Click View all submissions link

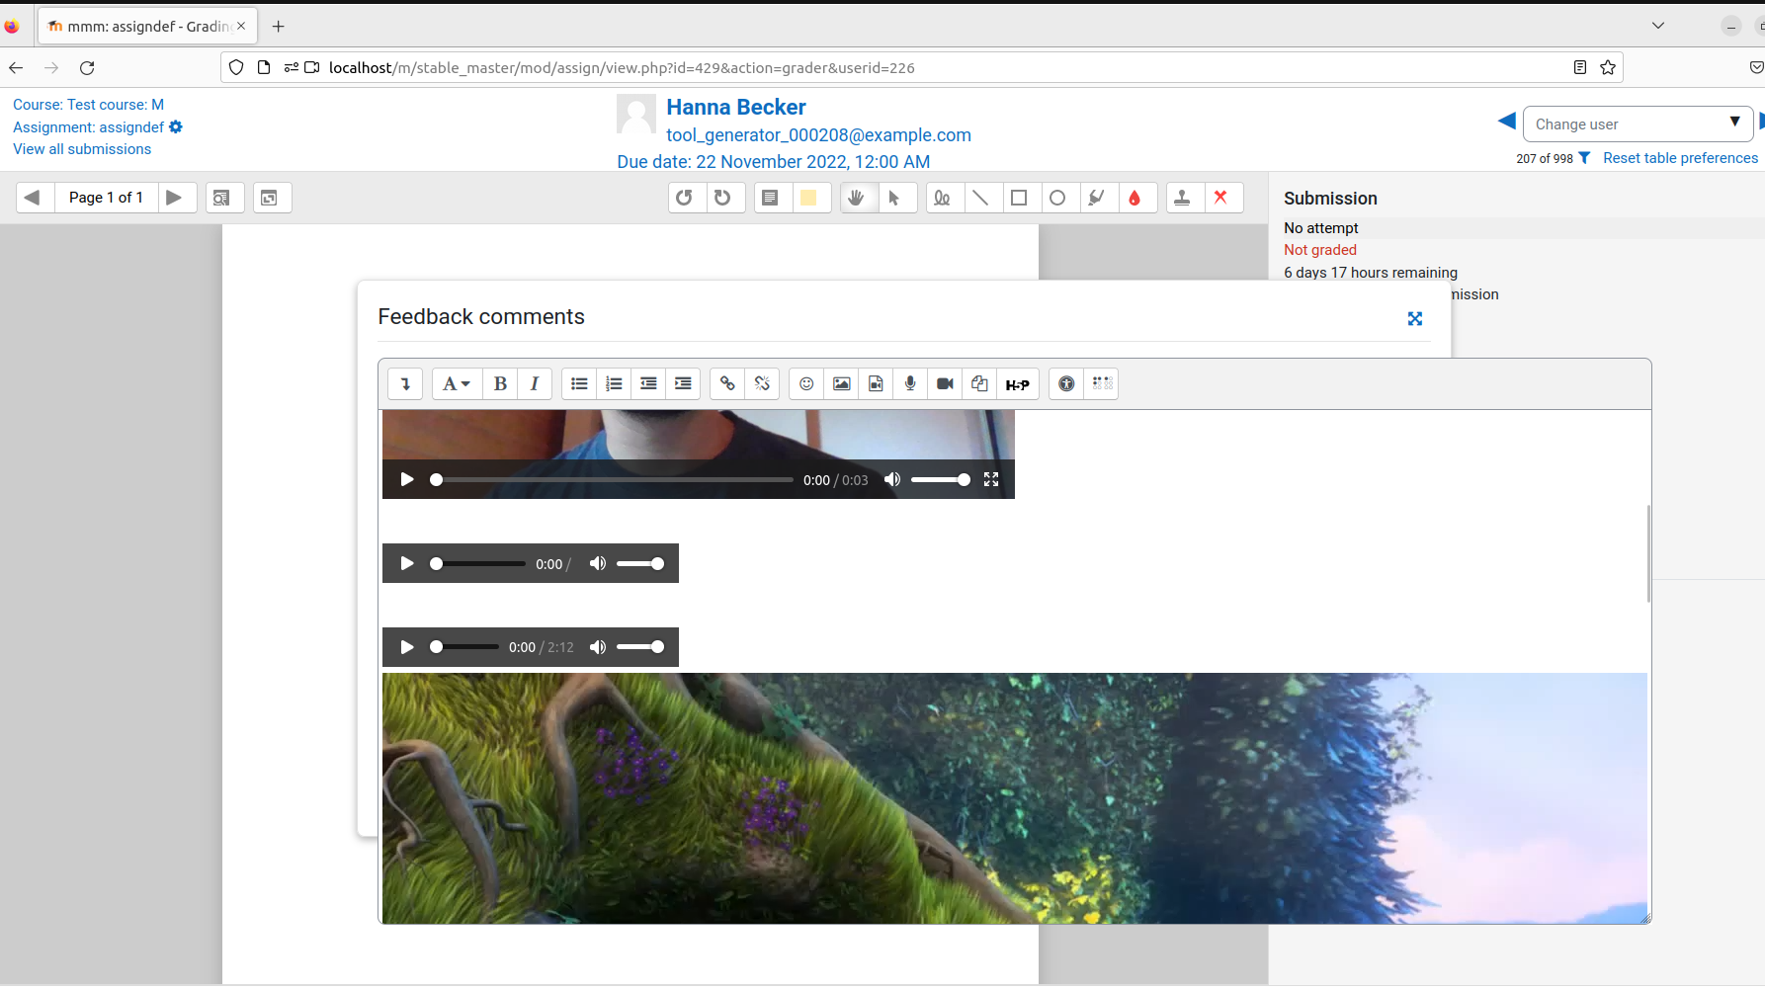(82, 149)
